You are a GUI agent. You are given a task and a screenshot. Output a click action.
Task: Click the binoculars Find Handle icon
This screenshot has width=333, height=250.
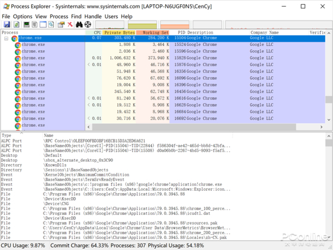(x=79, y=25)
